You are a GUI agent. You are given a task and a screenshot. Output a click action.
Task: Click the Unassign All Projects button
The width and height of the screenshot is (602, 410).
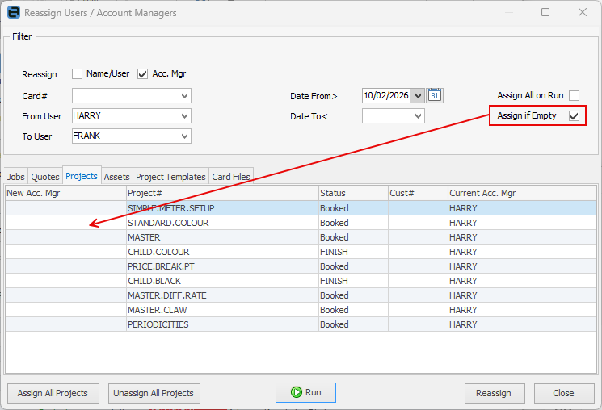coord(154,393)
